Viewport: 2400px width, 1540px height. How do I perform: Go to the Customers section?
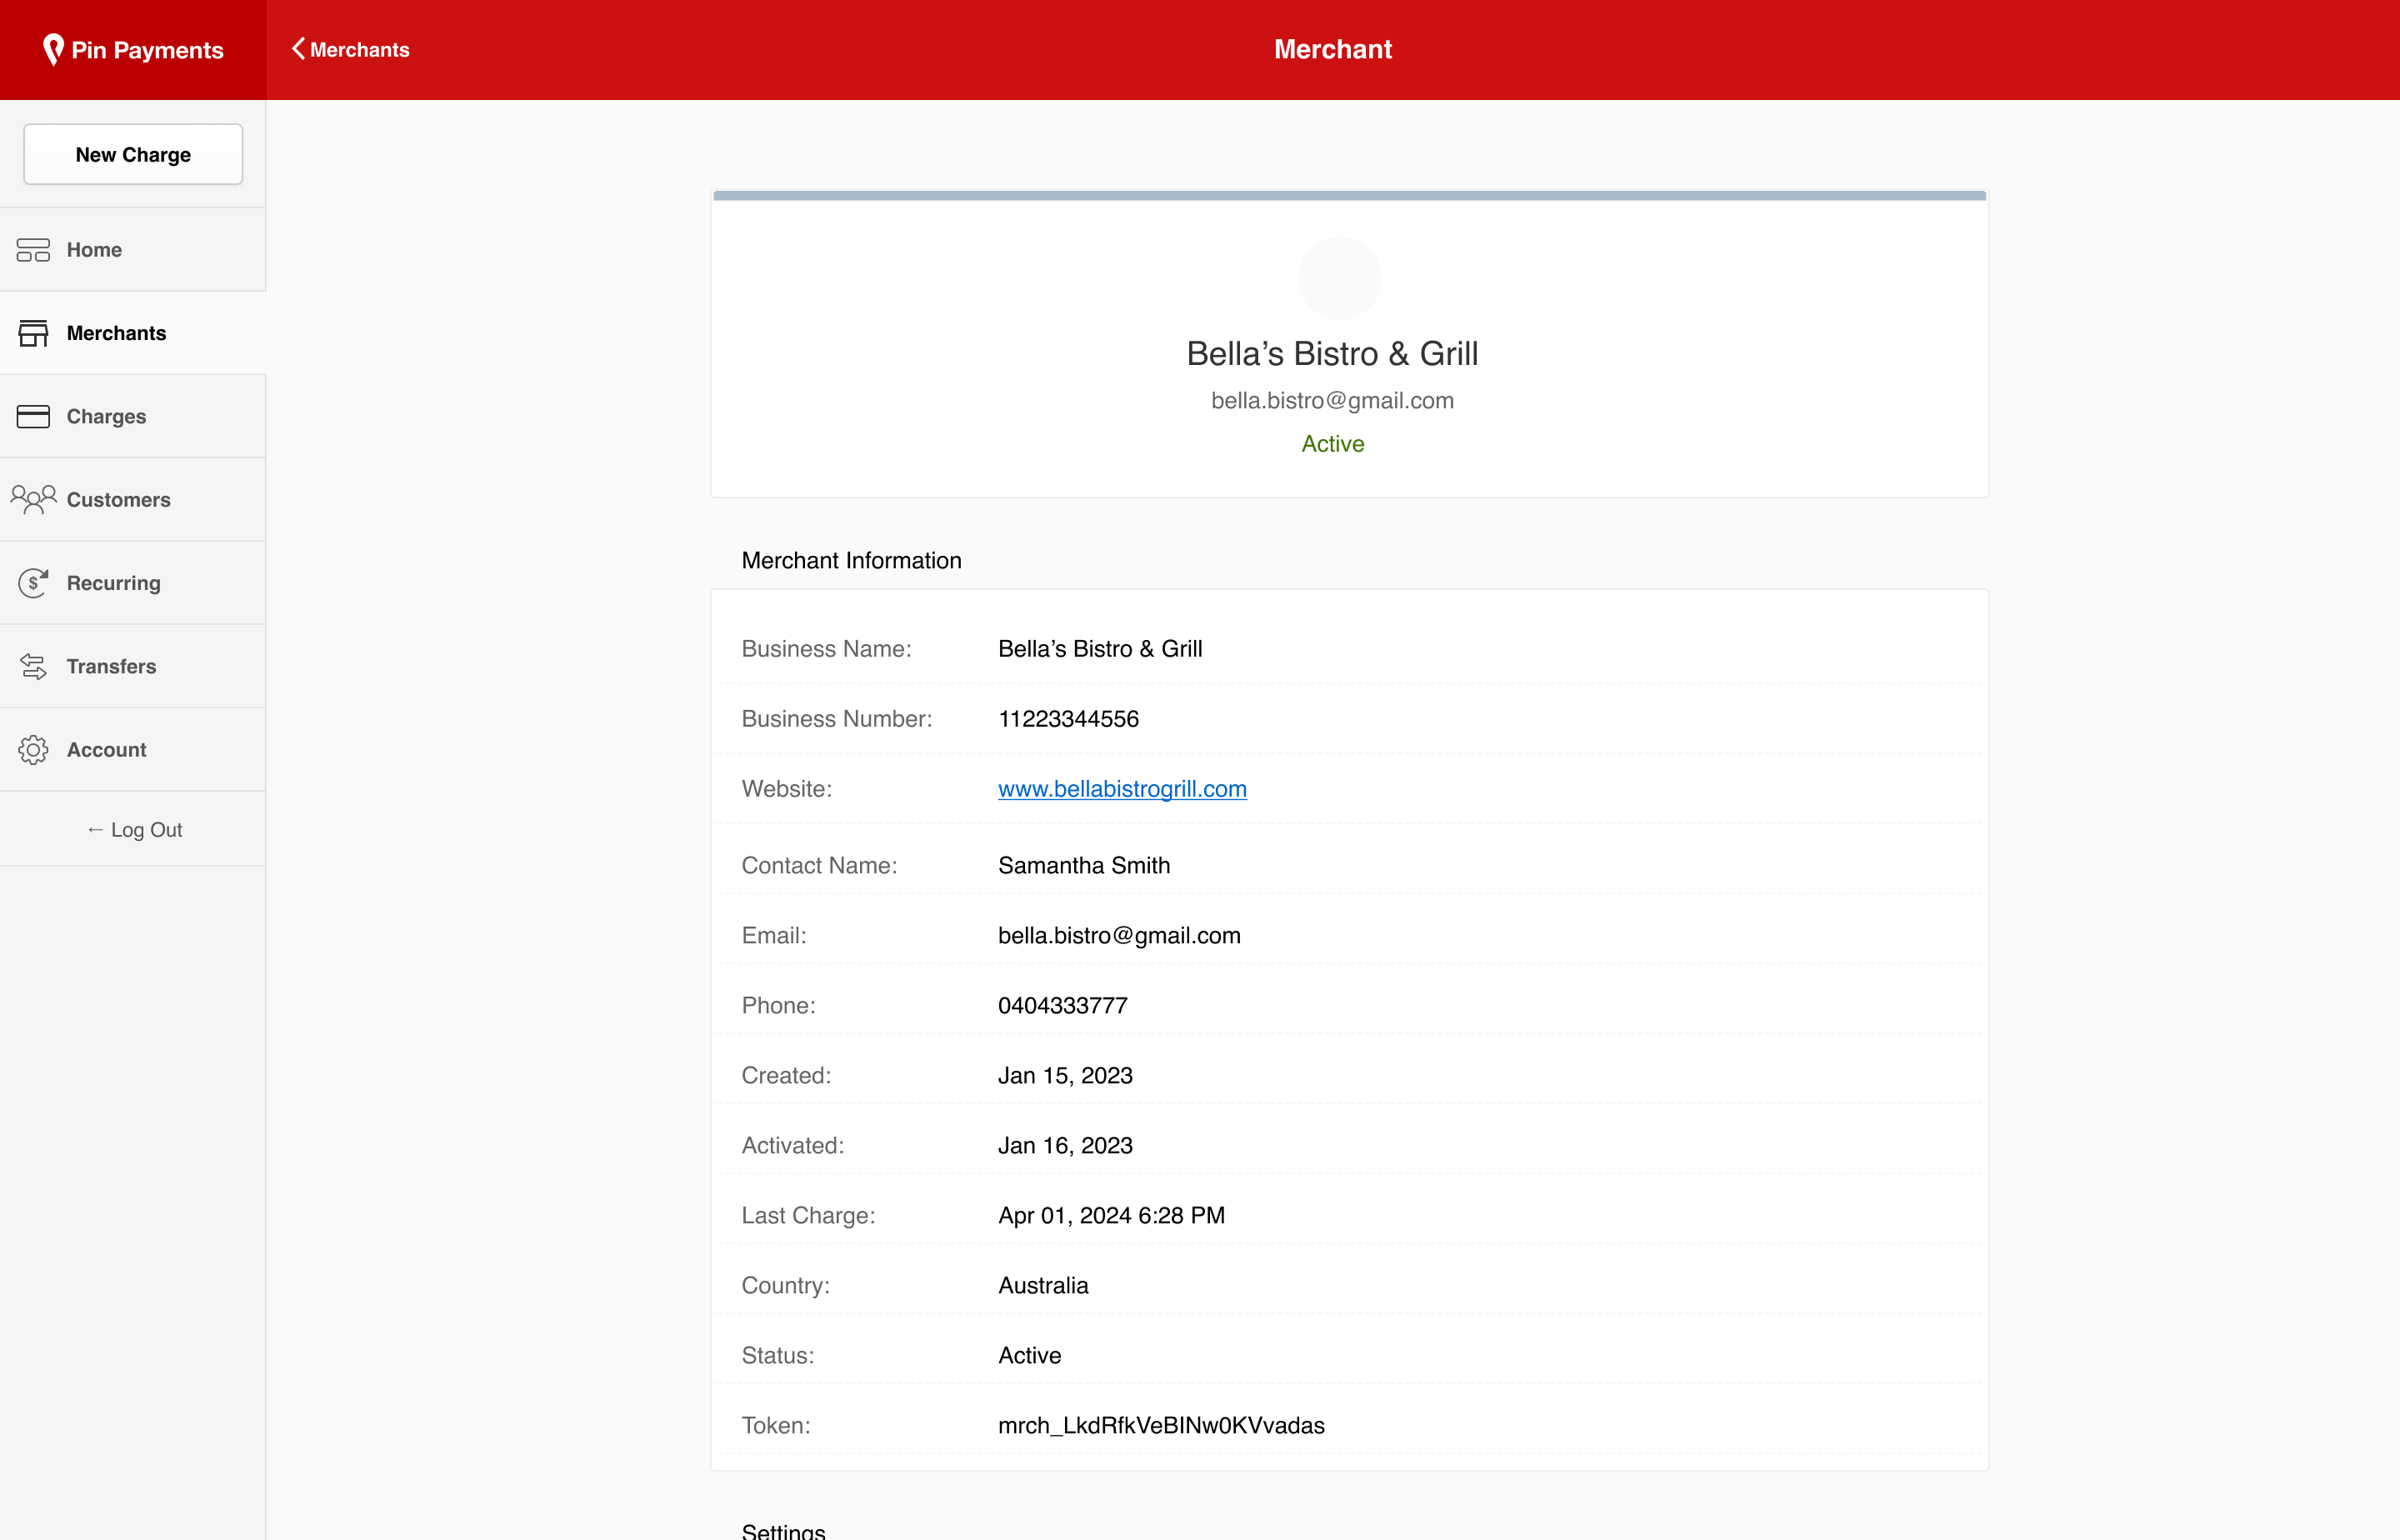click(x=133, y=499)
